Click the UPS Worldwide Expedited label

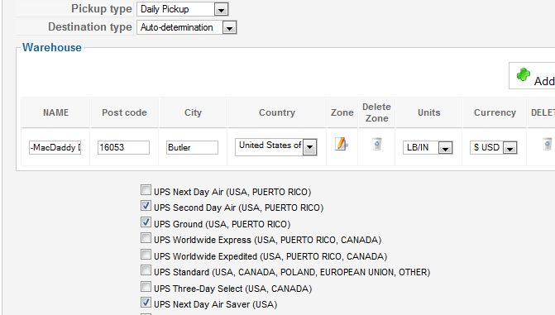coord(270,256)
